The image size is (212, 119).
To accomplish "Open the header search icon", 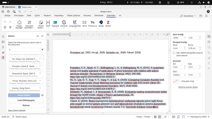I will [206, 16].
